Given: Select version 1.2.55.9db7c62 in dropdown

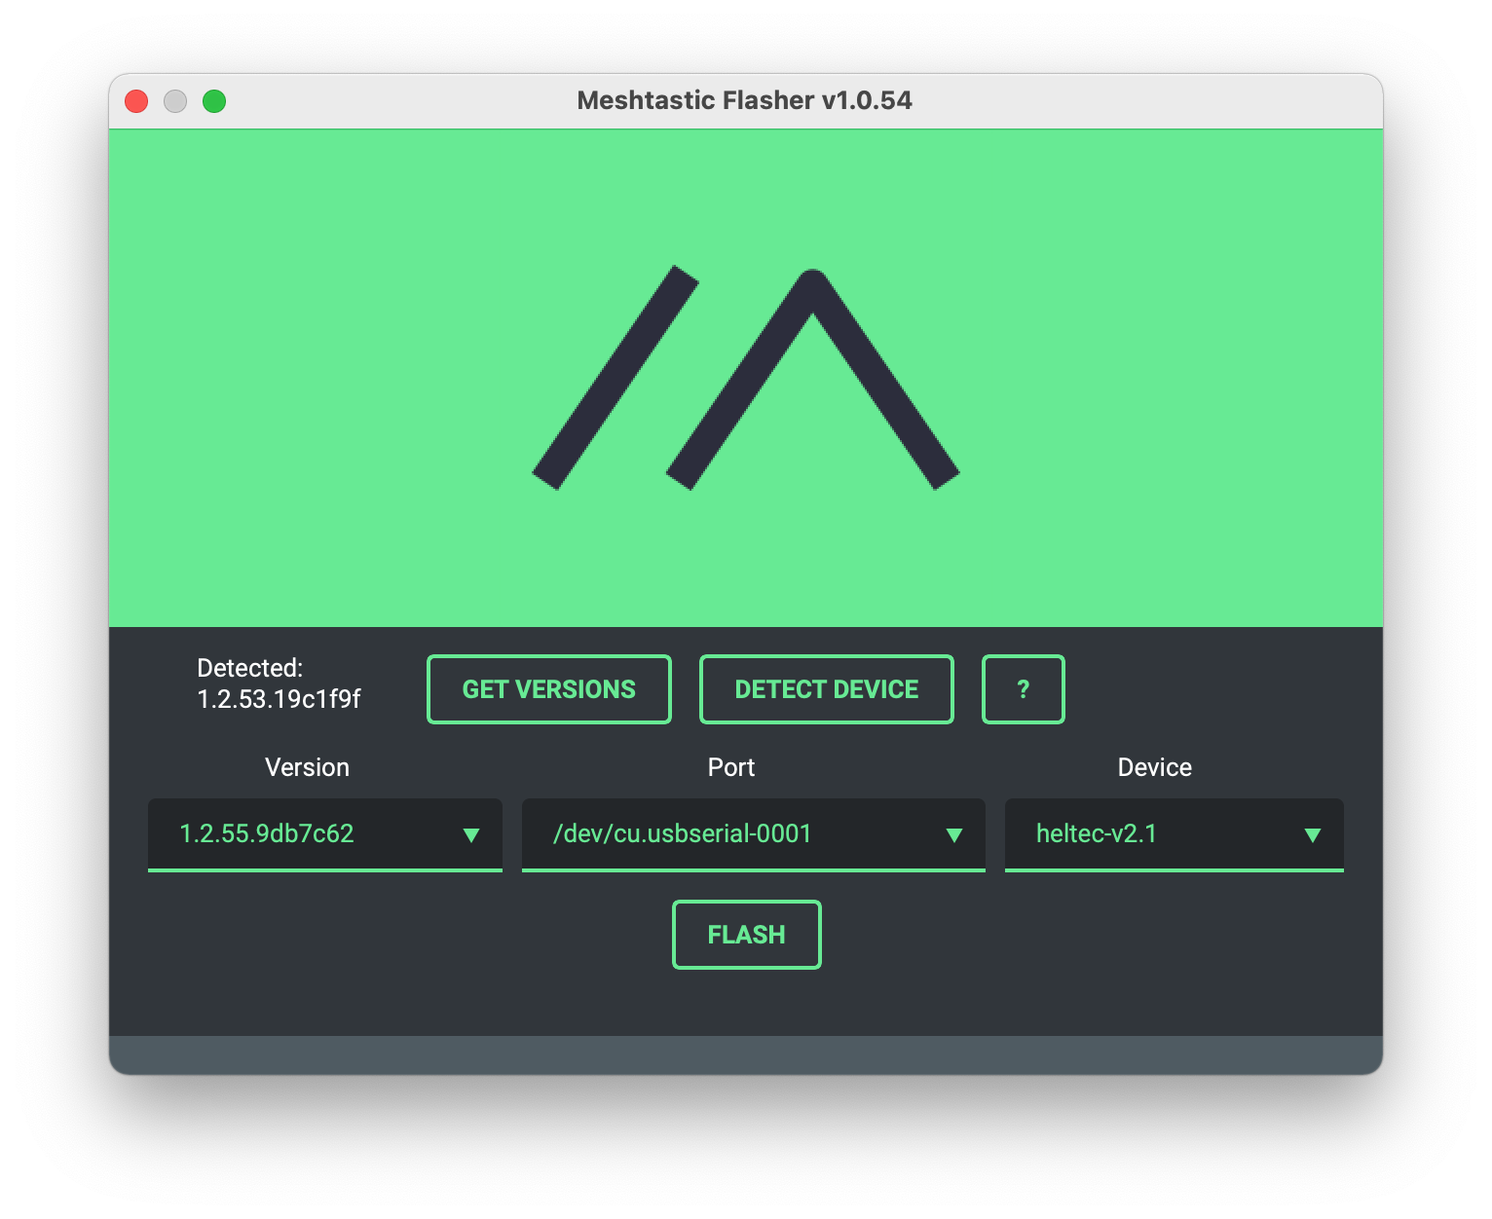Looking at the screenshot, I should pos(267,834).
